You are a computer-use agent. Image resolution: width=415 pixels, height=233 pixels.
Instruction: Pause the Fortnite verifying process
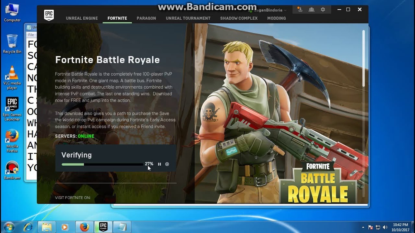point(160,164)
